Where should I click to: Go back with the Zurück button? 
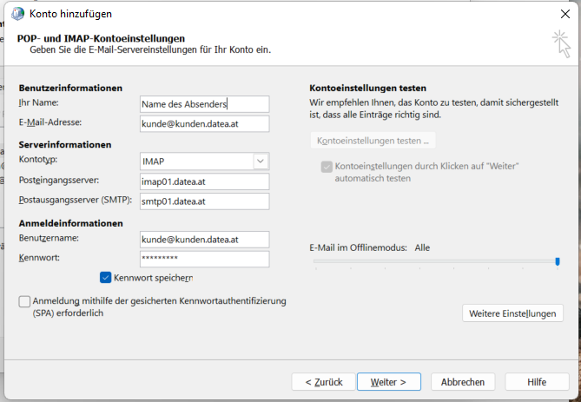(323, 382)
